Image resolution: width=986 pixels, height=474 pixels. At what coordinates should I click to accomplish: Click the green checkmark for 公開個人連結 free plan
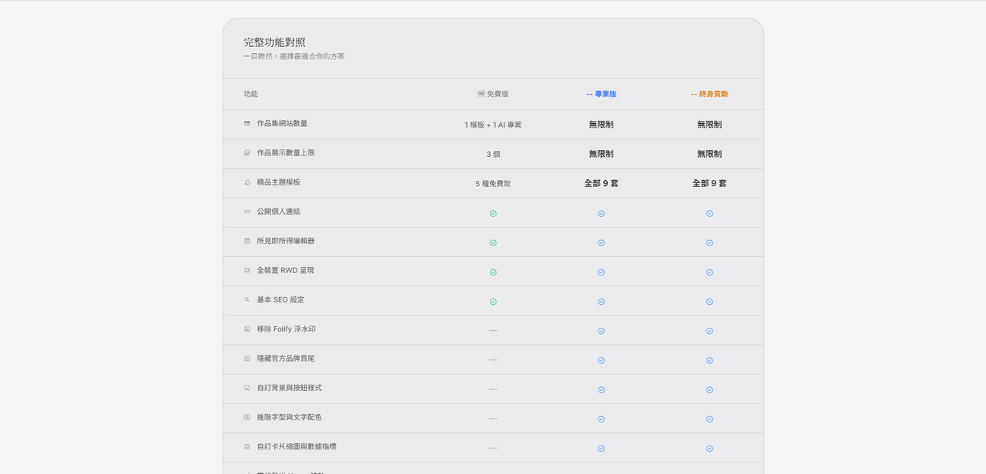[493, 213]
